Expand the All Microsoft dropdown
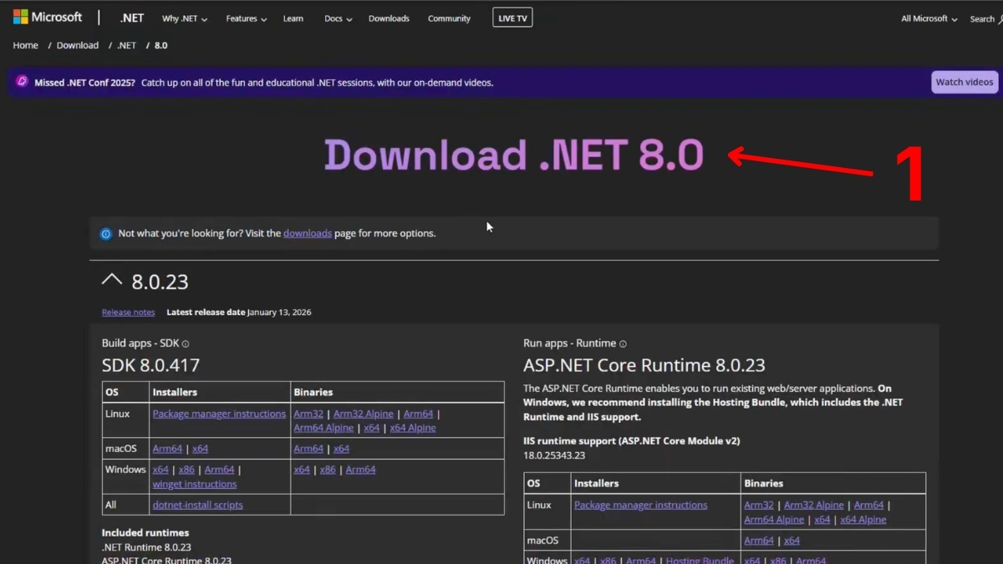Image resolution: width=1003 pixels, height=564 pixels. (x=929, y=18)
